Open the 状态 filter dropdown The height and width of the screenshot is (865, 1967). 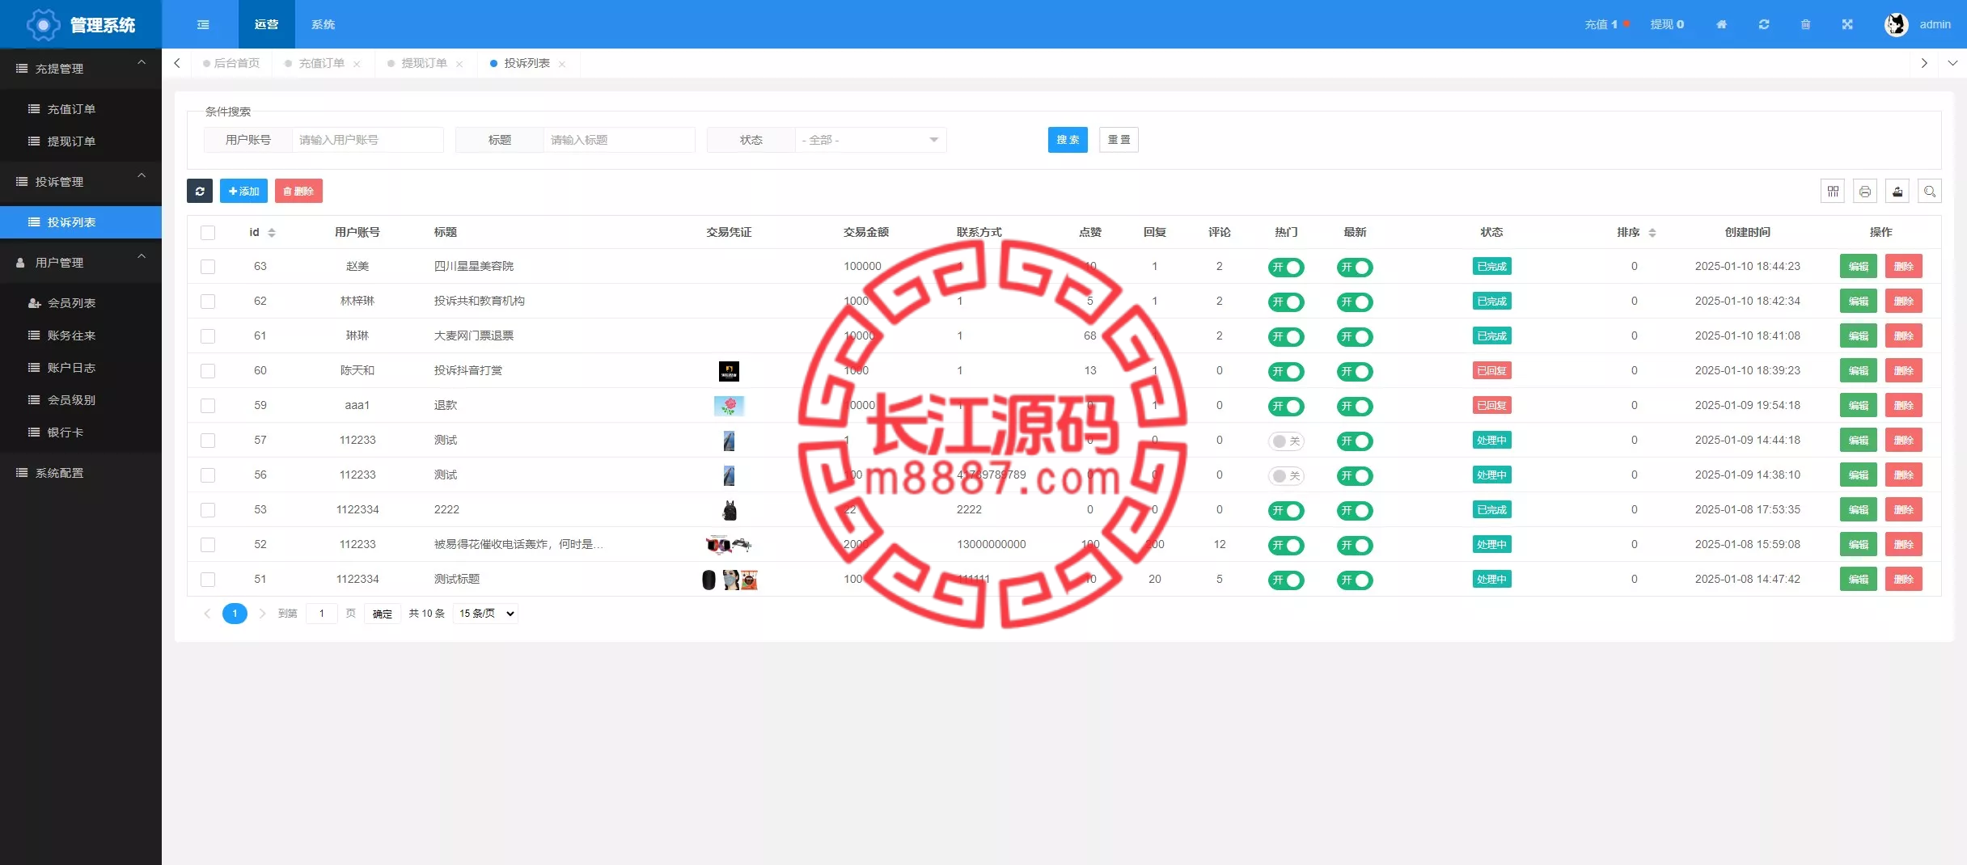point(870,140)
